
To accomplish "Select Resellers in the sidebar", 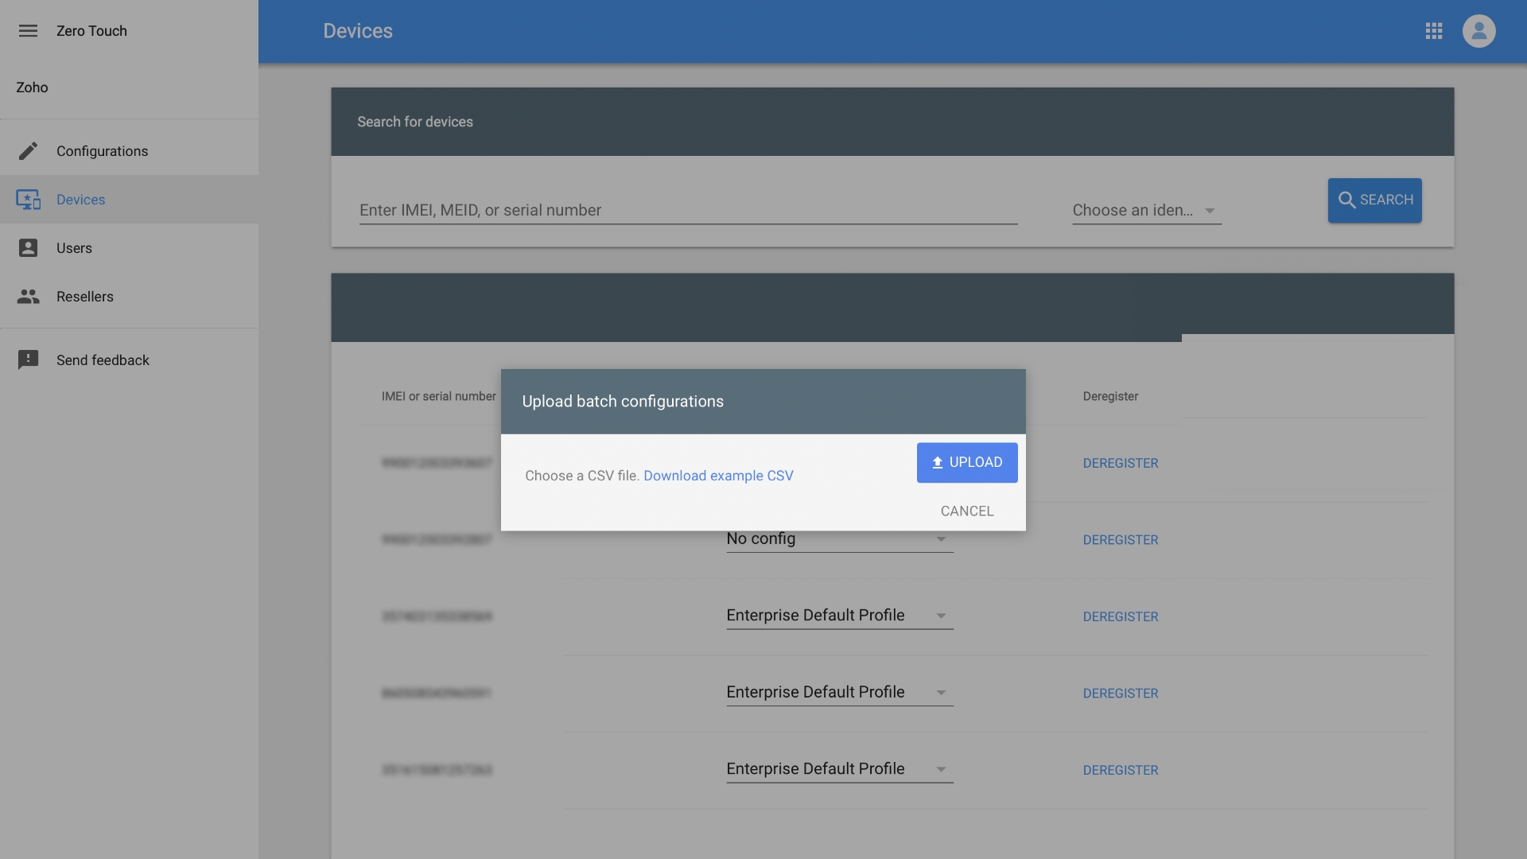I will click(85, 297).
